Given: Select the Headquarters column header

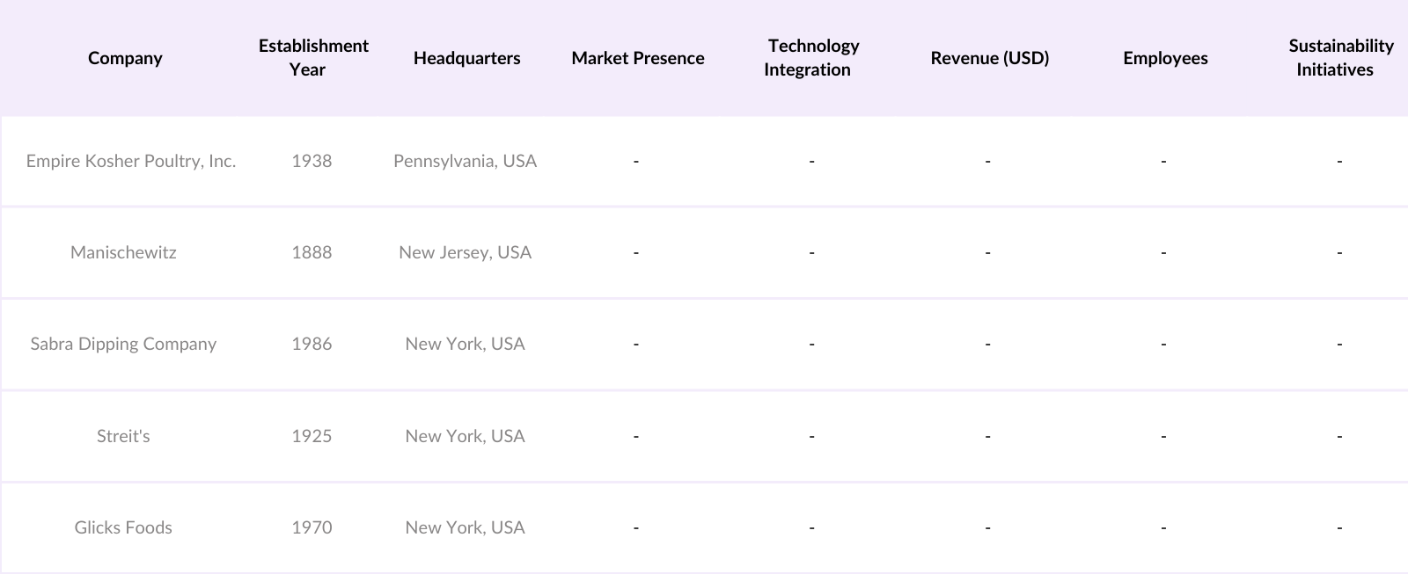Looking at the screenshot, I should (x=466, y=58).
